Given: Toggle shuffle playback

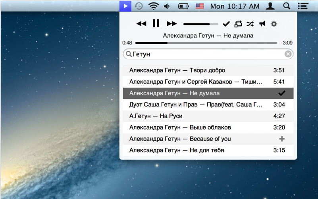Looking at the screenshot, I should click(x=250, y=24).
